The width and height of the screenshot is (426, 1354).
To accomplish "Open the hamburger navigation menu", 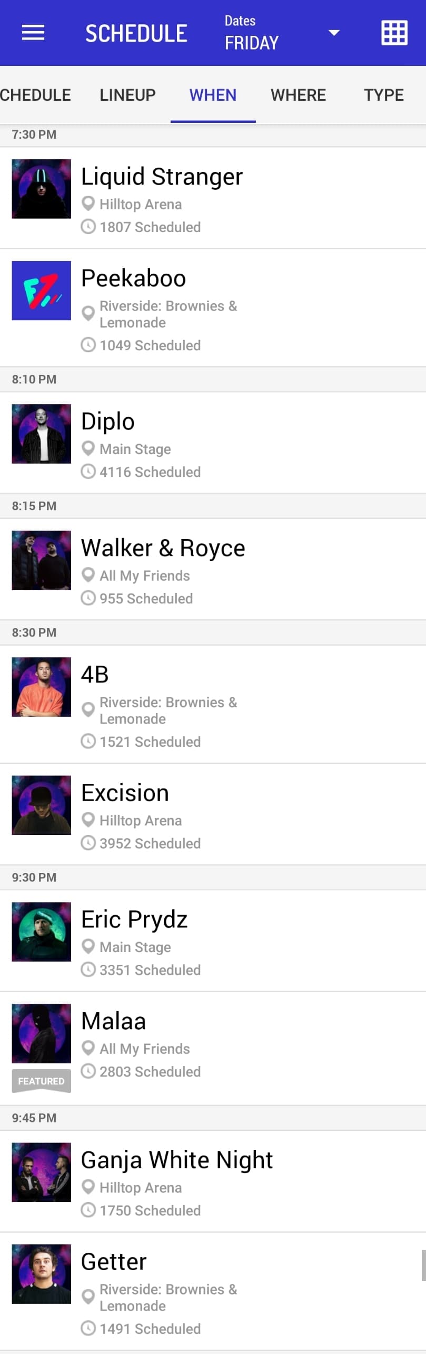I will tap(33, 33).
